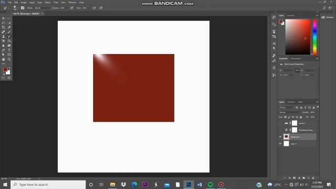Select the Eraser tool
The image size is (336, 189).
coord(3,41)
